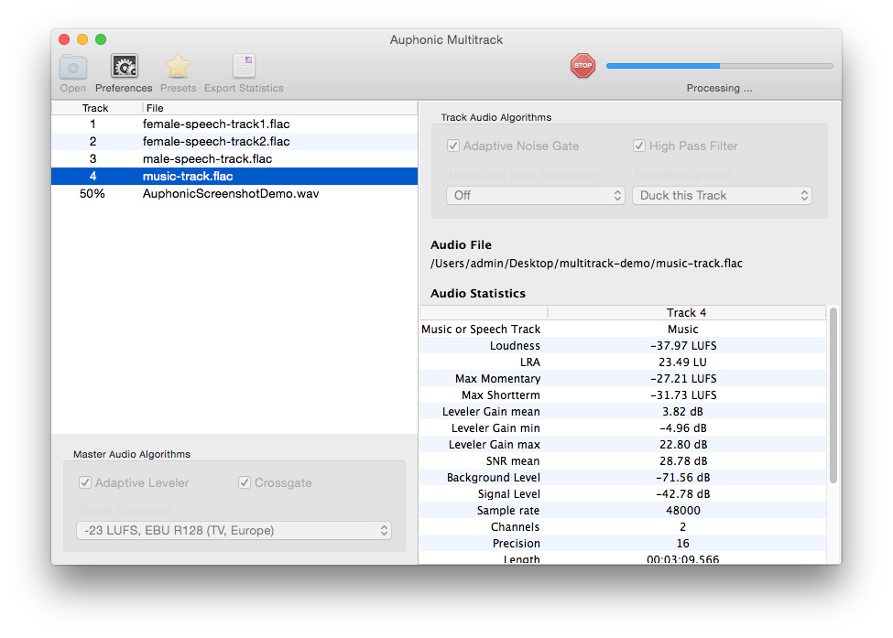Minimize the window with the yellow button
Image resolution: width=893 pixels, height=638 pixels.
pyautogui.click(x=82, y=39)
